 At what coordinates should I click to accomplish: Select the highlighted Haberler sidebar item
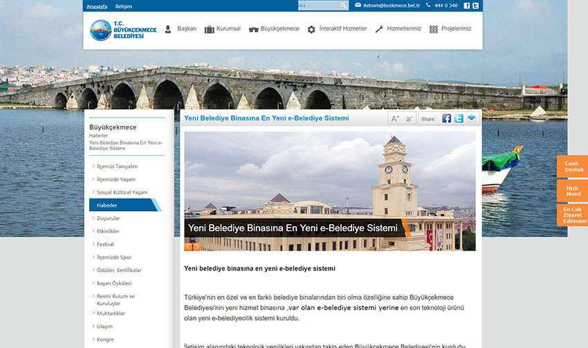(x=125, y=205)
